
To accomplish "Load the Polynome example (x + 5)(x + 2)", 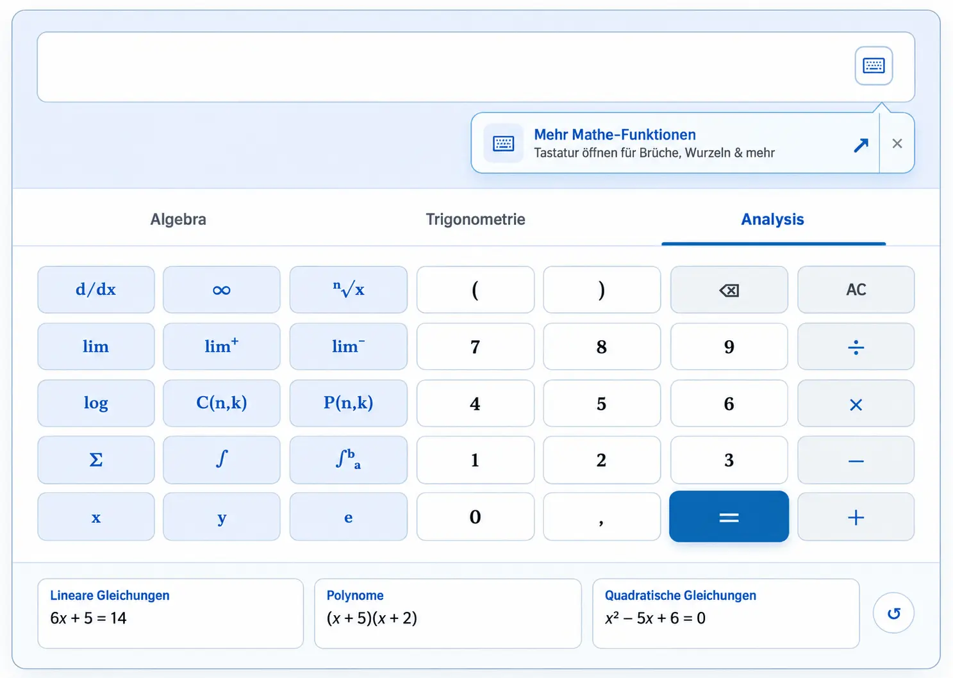I will pos(448,614).
